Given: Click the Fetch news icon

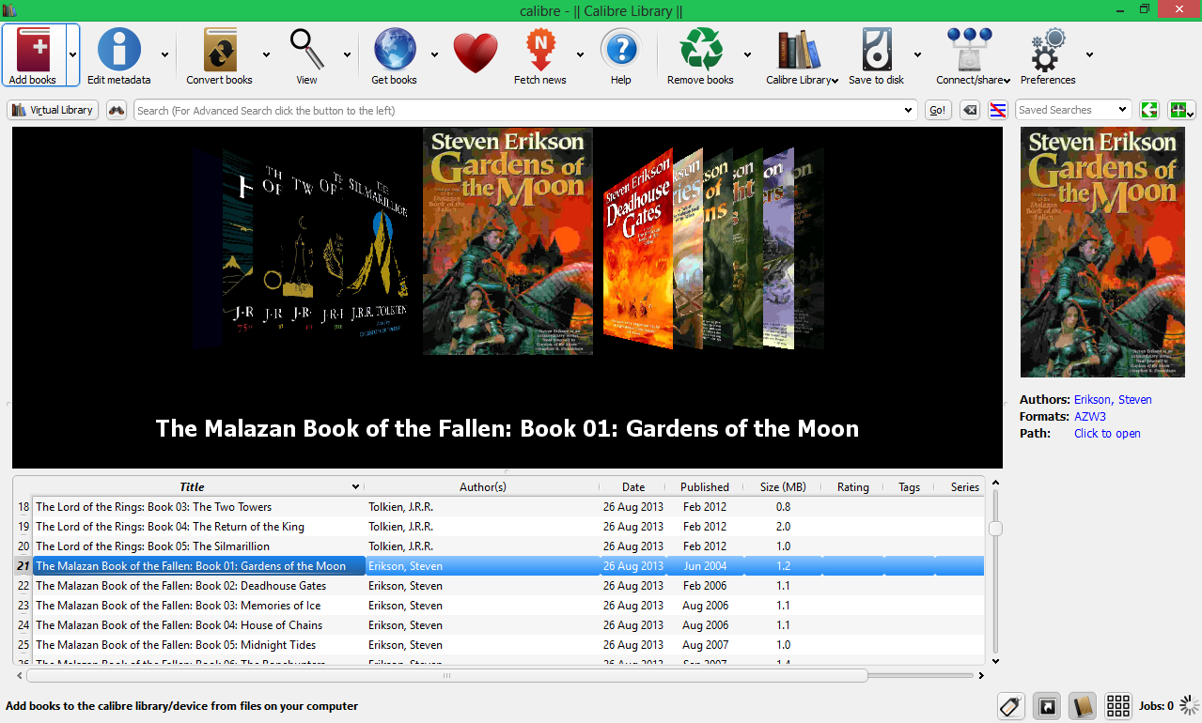Looking at the screenshot, I should click(540, 50).
